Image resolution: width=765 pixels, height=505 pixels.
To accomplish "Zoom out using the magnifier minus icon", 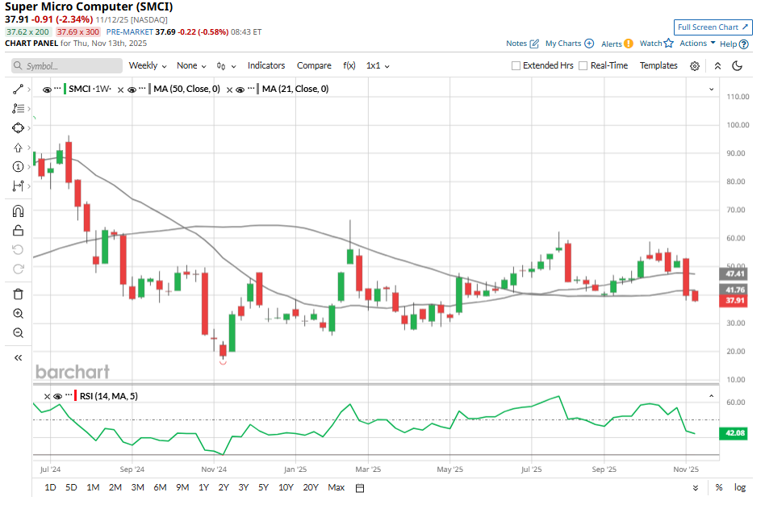I will pyautogui.click(x=18, y=333).
